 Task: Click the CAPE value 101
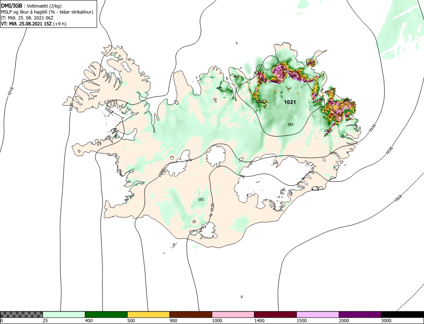201,199
